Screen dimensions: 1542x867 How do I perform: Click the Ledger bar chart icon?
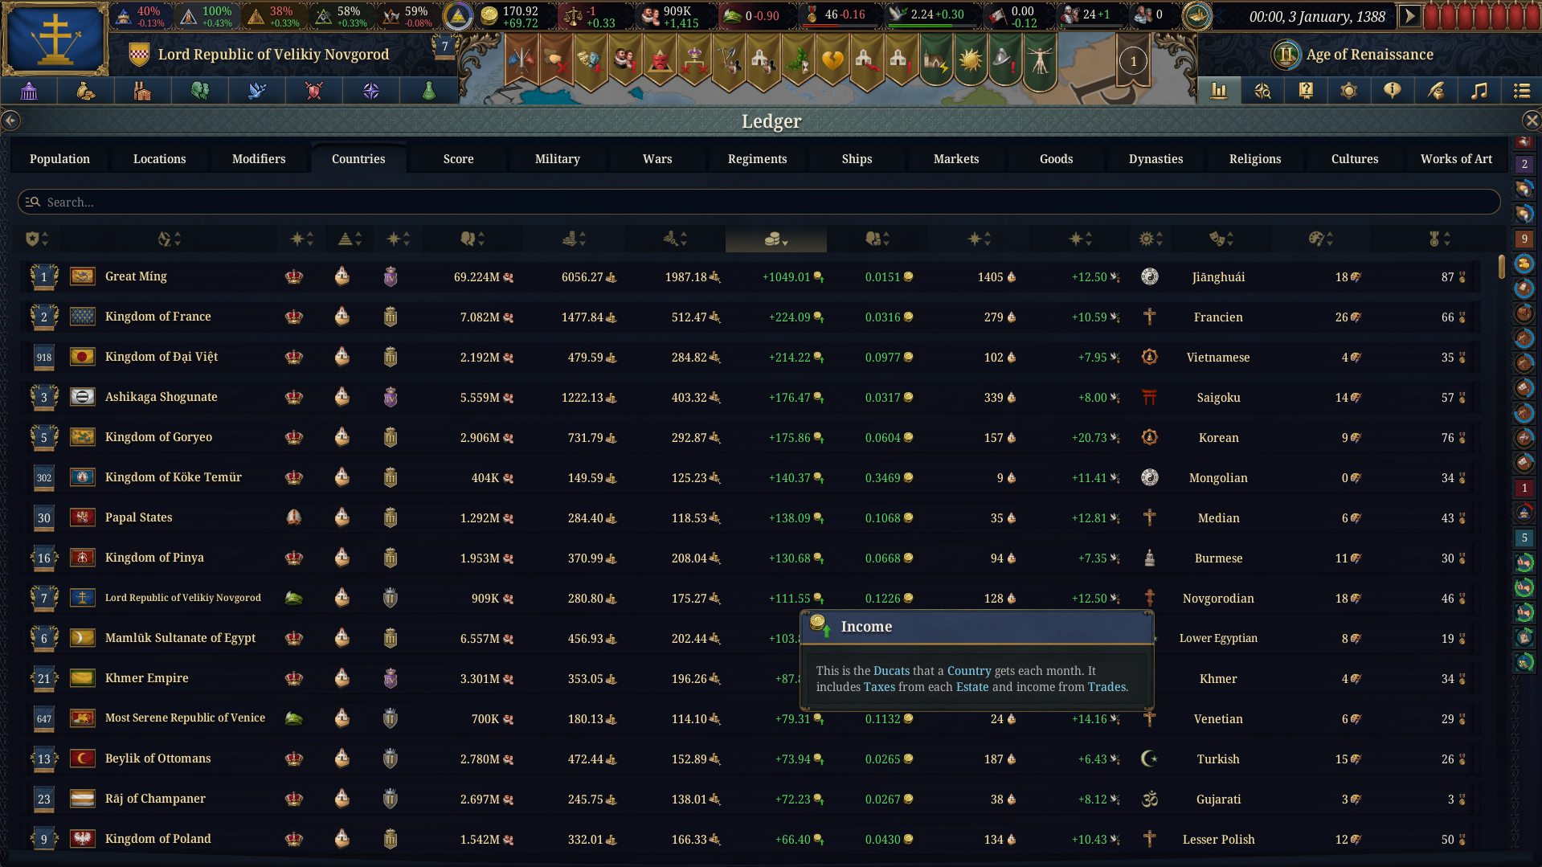(x=1219, y=91)
